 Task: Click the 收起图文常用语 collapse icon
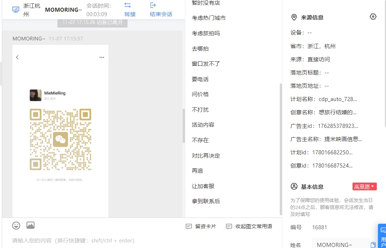229,226
